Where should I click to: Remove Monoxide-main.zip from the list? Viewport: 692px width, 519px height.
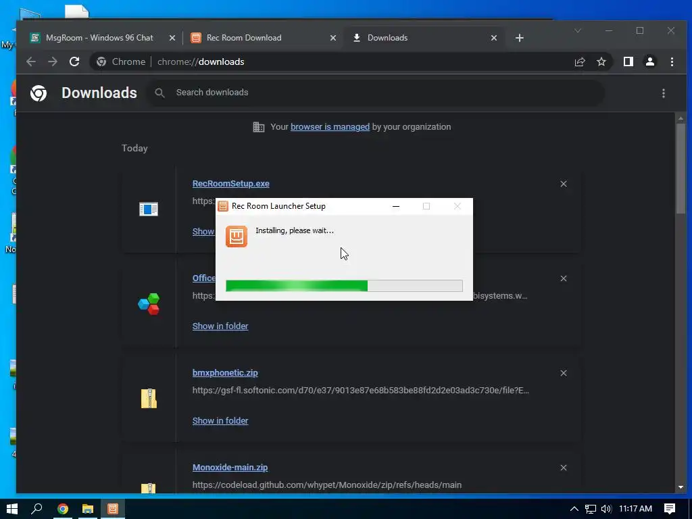pos(564,468)
